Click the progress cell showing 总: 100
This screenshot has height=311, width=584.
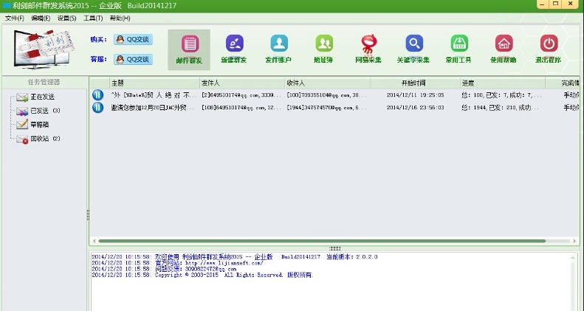coord(501,95)
